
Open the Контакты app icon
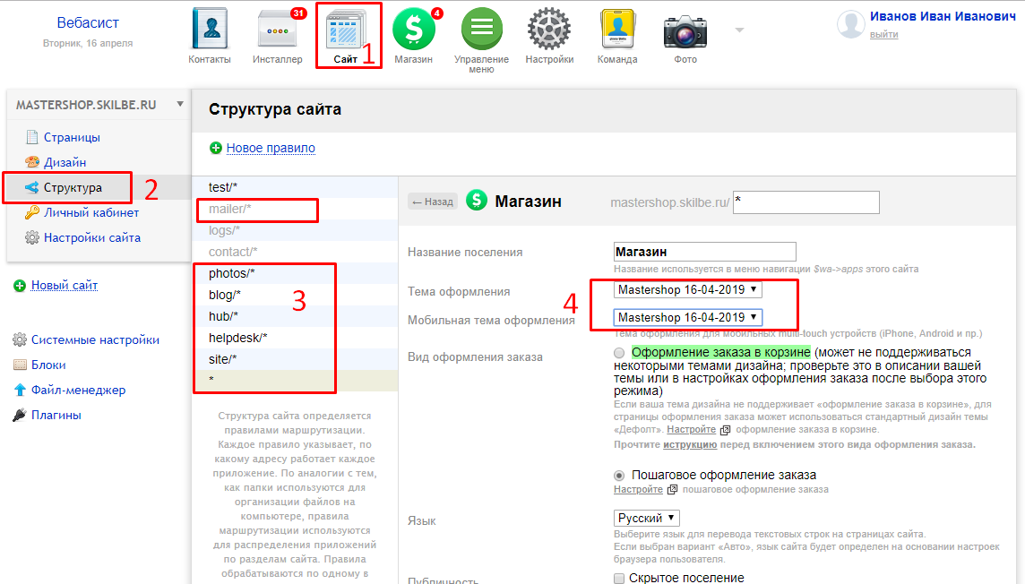(210, 30)
